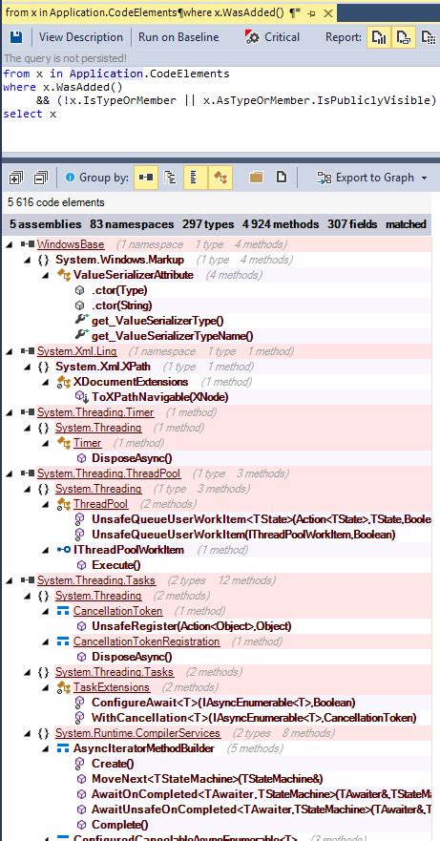Select the query tab title
This screenshot has height=841, width=440.
pyautogui.click(x=144, y=12)
